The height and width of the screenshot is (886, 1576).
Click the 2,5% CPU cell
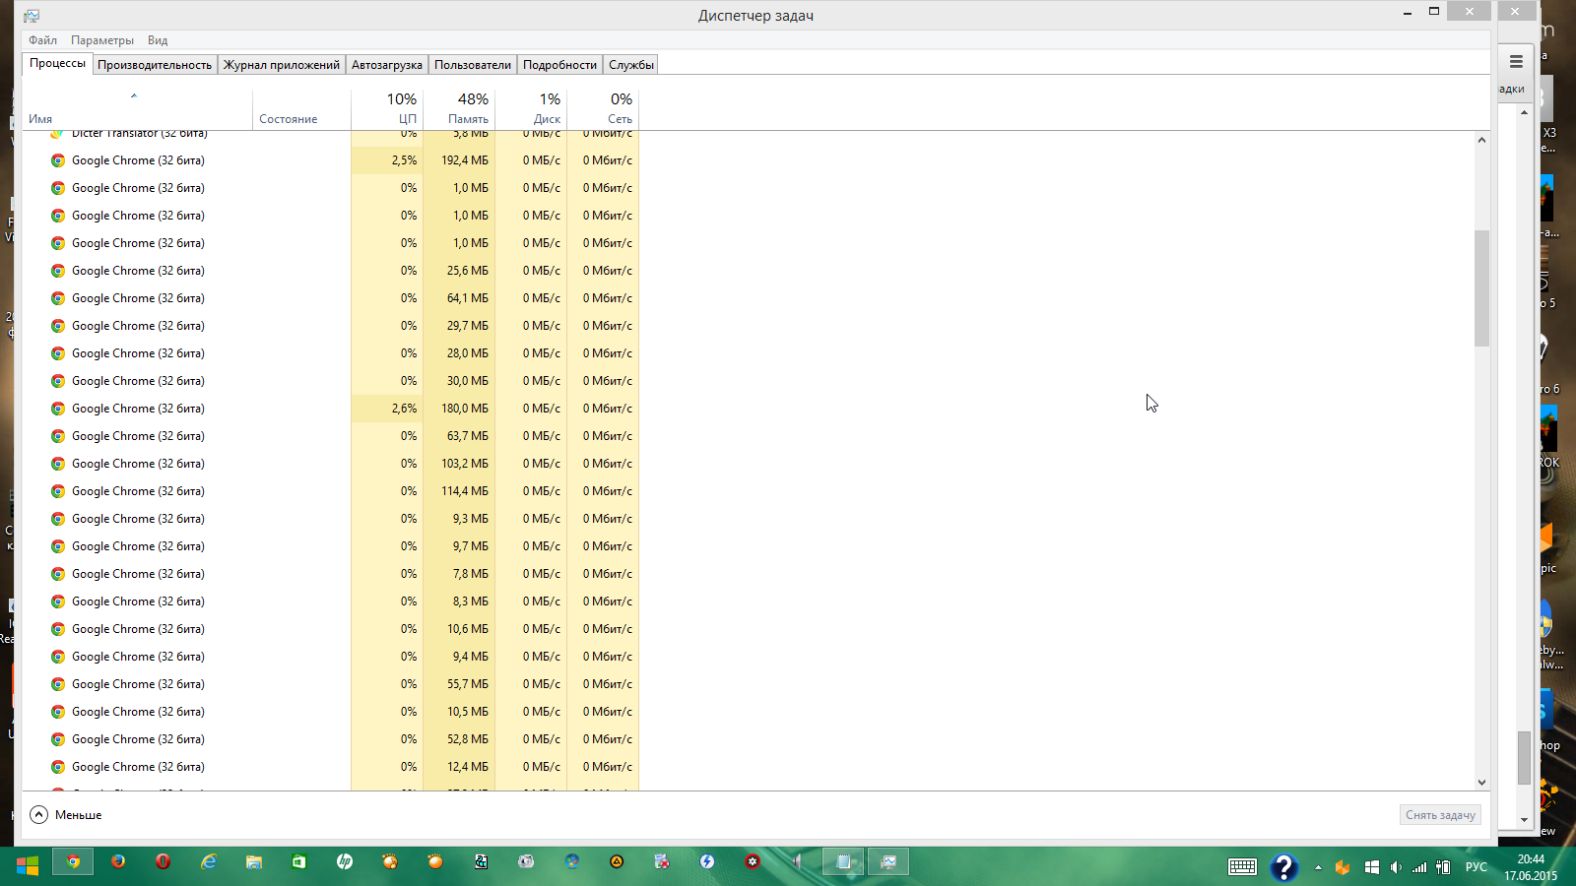[x=387, y=160]
